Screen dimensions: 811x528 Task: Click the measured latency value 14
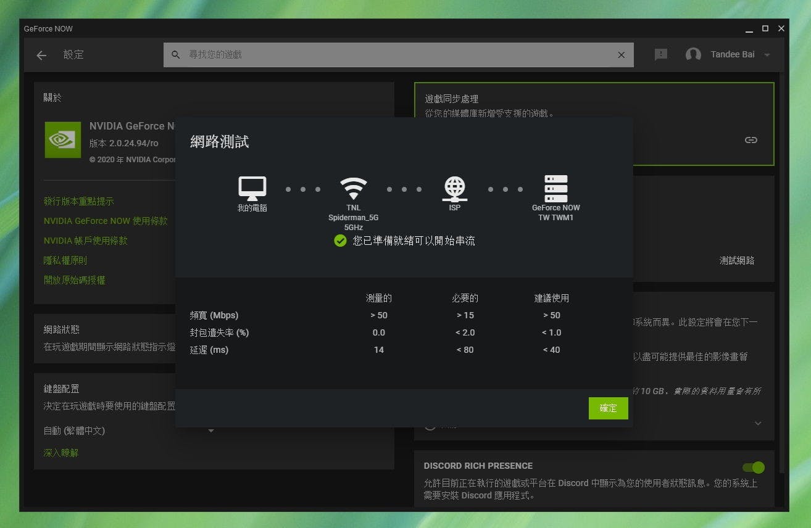coord(379,350)
